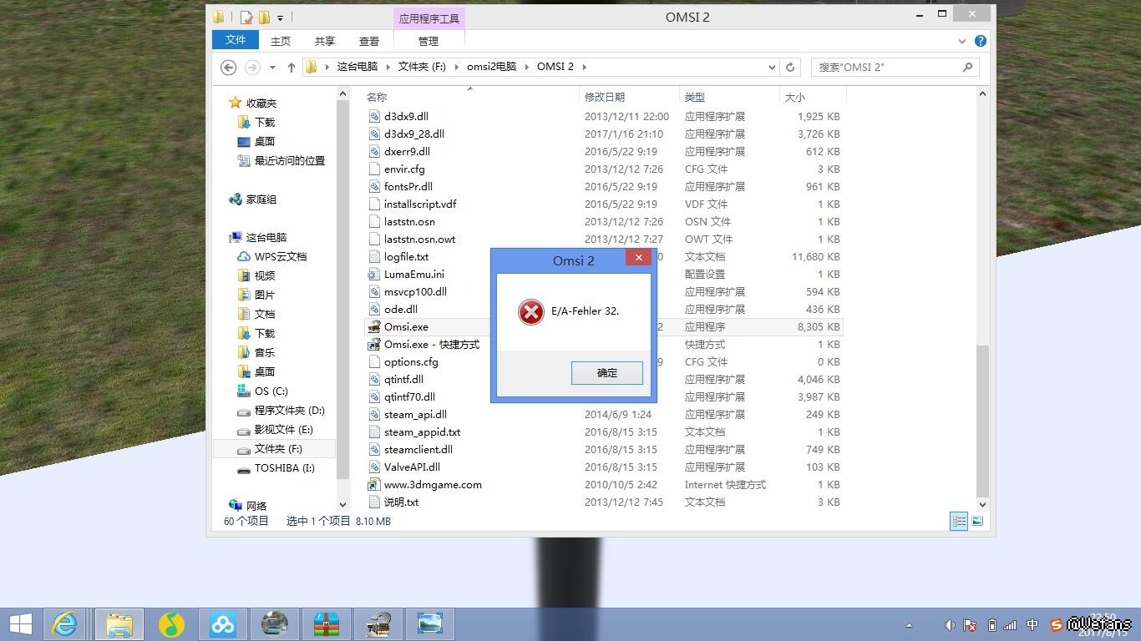The height and width of the screenshot is (641, 1141).
Task: Open the Customize Quick Access Toolbar dropdown
Action: tap(280, 18)
